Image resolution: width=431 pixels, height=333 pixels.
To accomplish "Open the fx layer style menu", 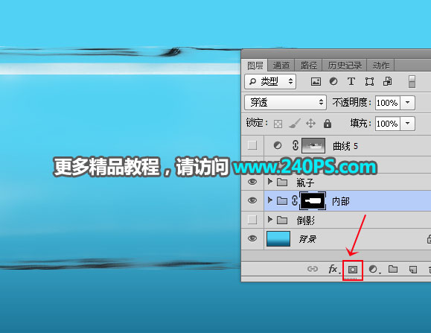I will (334, 269).
